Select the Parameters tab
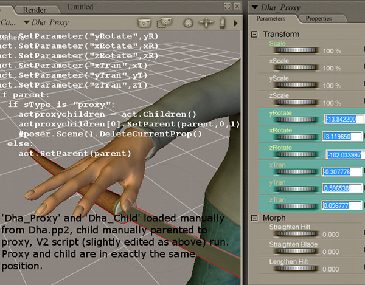Image resolution: width=365 pixels, height=285 pixels. tap(271, 18)
